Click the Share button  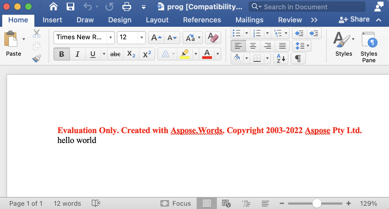(355, 19)
